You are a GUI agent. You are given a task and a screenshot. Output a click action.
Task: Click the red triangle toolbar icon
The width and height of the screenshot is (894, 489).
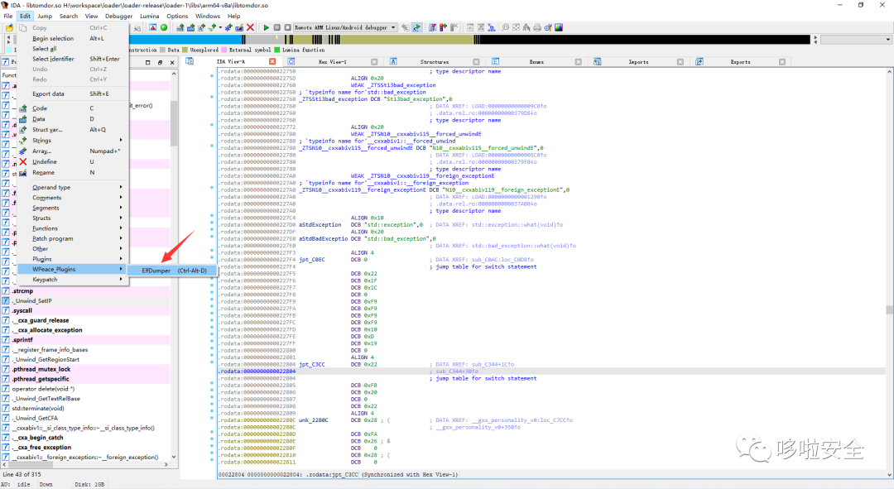[153, 27]
